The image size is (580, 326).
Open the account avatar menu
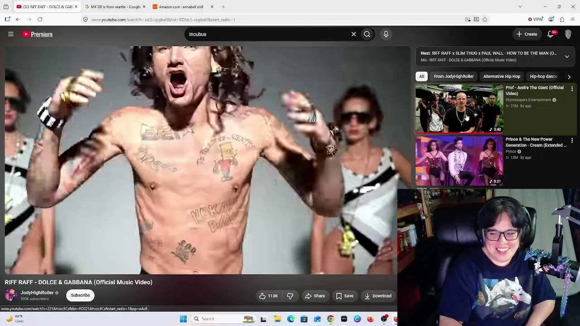568,34
